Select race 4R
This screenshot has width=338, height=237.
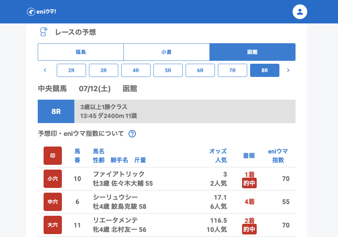(136, 70)
